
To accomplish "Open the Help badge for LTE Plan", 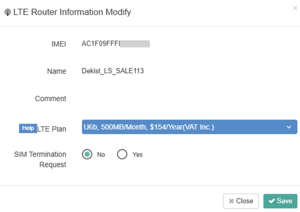I will 28,128.
